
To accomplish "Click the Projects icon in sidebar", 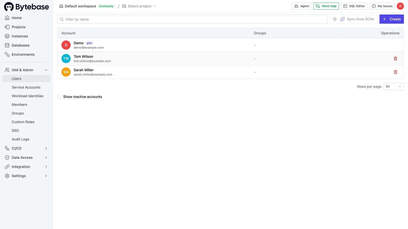I will (x=7, y=27).
